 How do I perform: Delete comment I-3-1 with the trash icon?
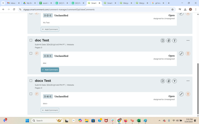click(x=188, y=54)
